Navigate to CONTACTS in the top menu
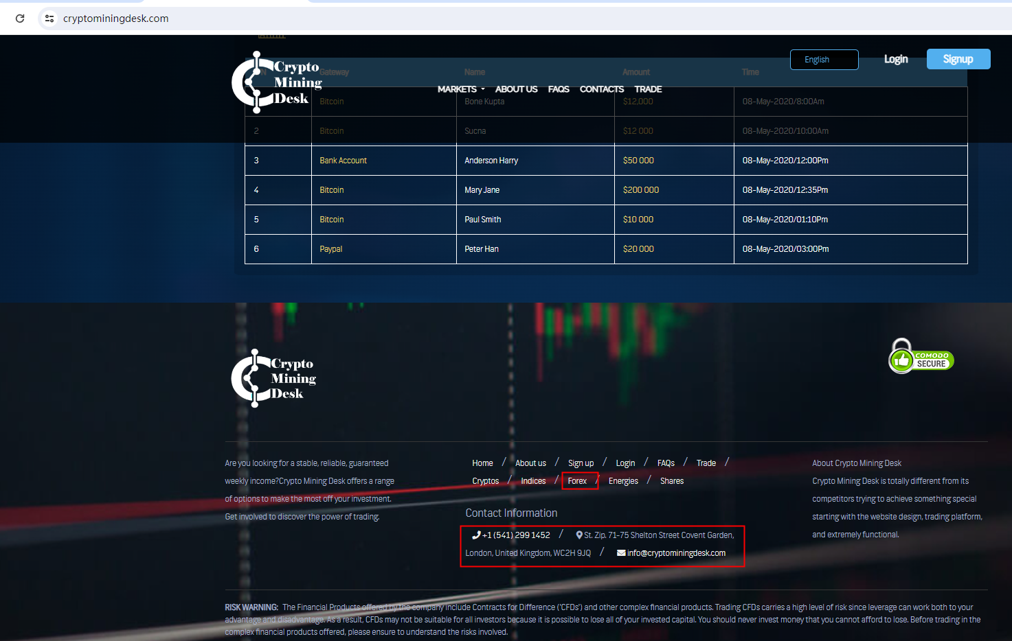Screen dimensions: 1012x641 point(601,89)
